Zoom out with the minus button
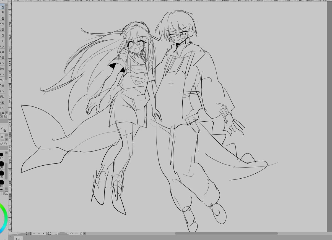Viewport: 332px width, 240px height. point(34,234)
